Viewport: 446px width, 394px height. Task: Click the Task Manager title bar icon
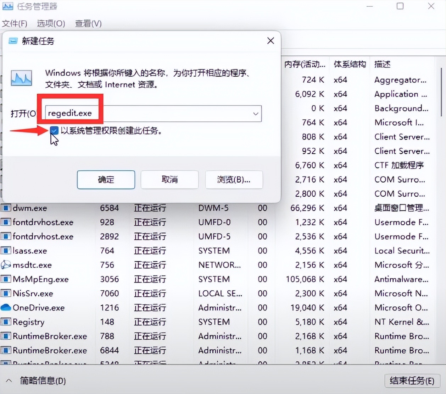7,6
